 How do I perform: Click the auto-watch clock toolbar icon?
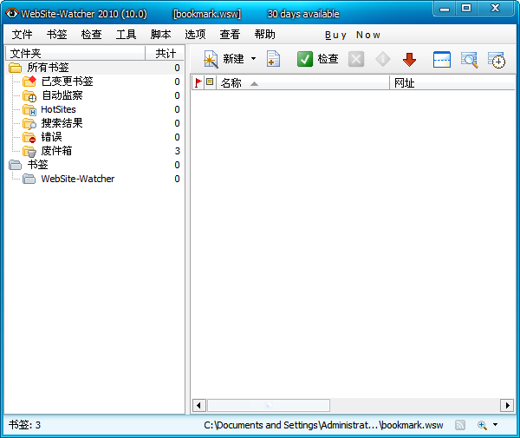tap(497, 60)
